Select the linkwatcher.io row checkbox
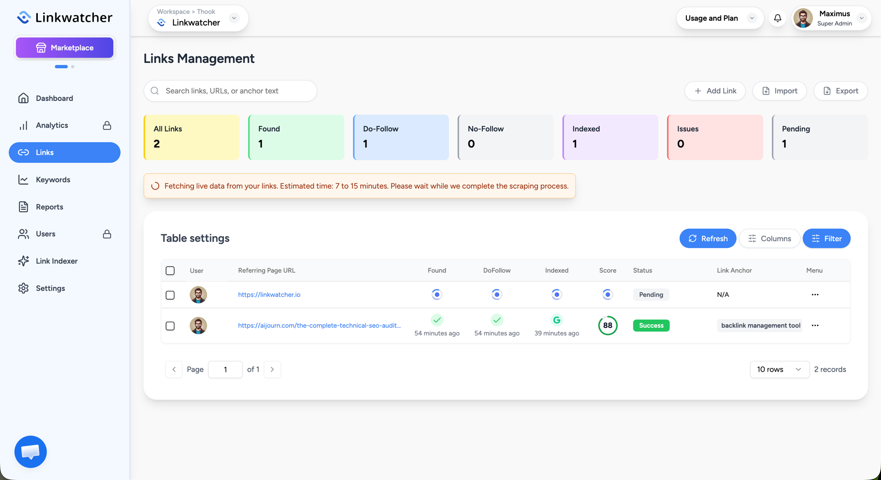This screenshot has height=480, width=881. point(170,295)
